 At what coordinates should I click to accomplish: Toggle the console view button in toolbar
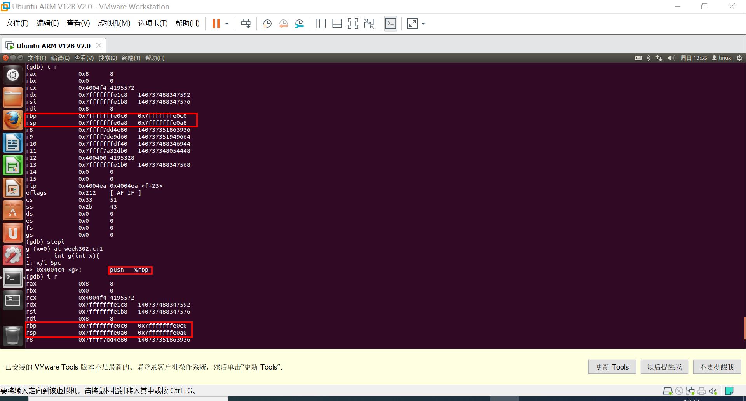(x=390, y=24)
